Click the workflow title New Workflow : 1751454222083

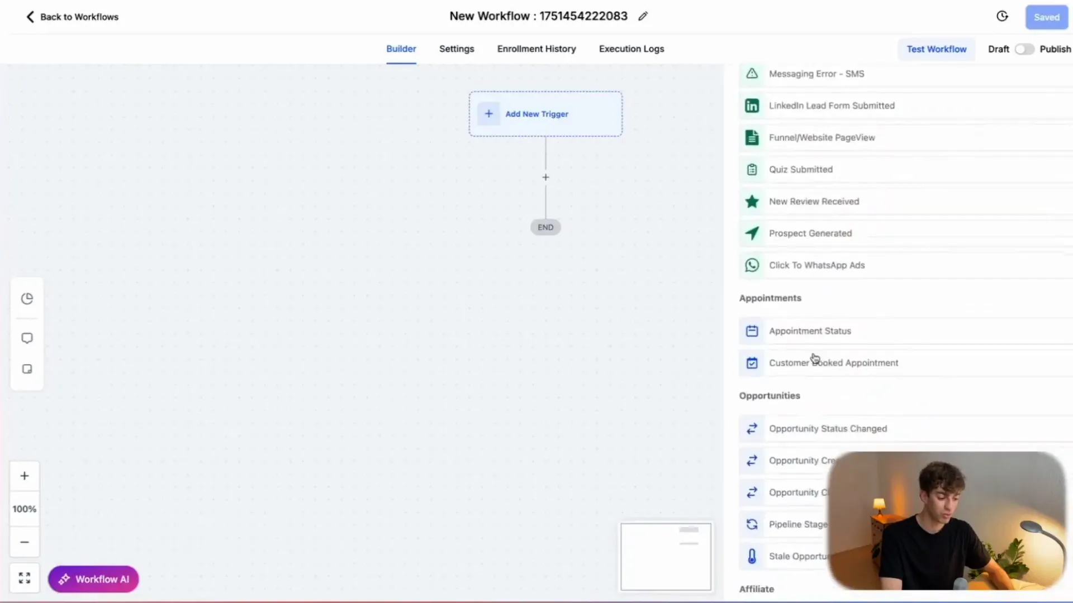tap(538, 16)
